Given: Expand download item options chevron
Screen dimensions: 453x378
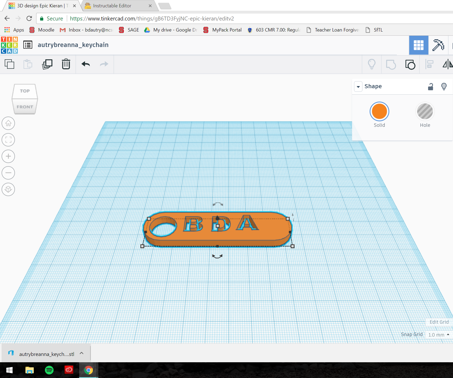Looking at the screenshot, I should coord(82,353).
